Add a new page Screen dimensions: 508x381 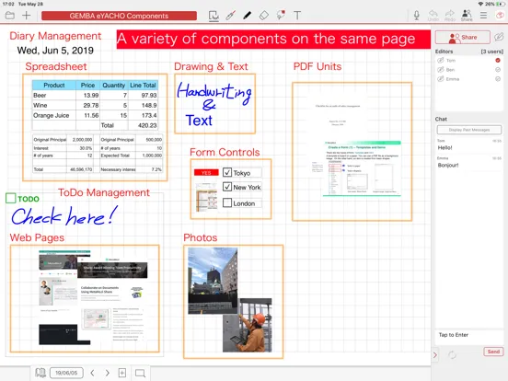122,373
